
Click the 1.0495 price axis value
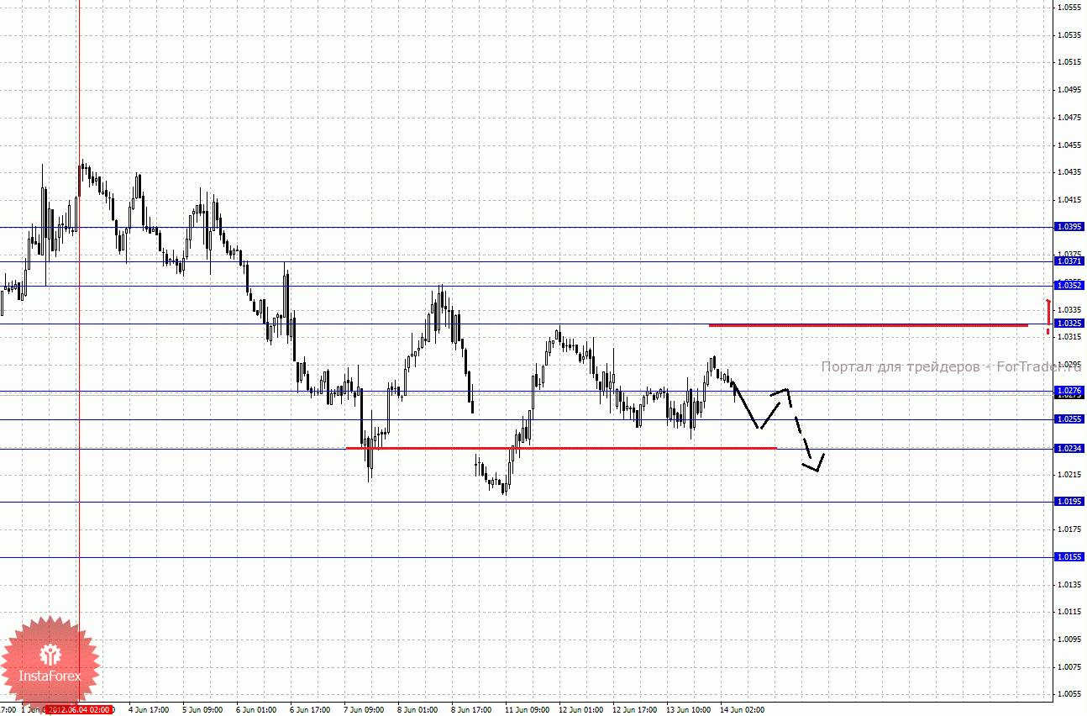(1069, 90)
